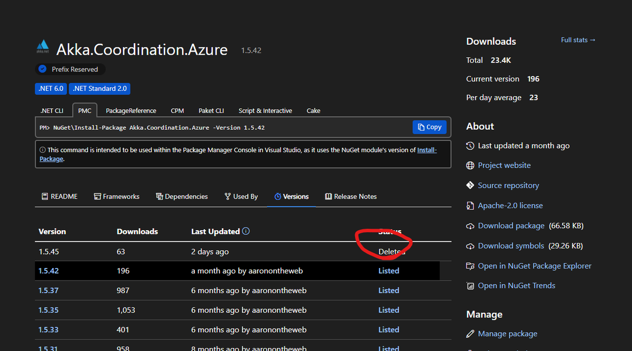The width and height of the screenshot is (632, 351).
Task: Open the PackageReference install tab
Action: point(131,111)
